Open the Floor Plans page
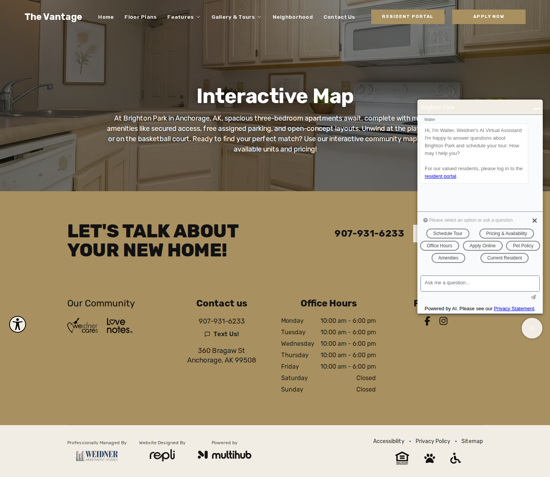The width and height of the screenshot is (550, 477). pos(141,17)
